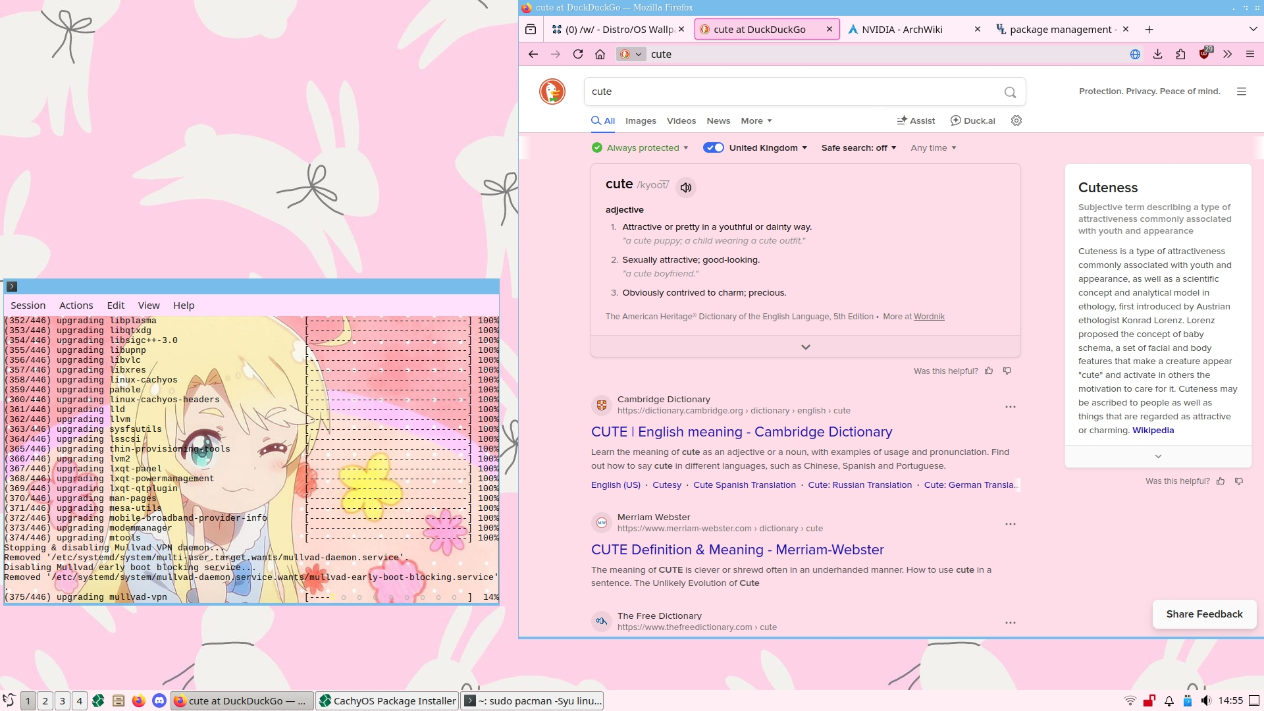Switch to virtual desktop 3
Screen dimensions: 1264x711
[x=63, y=701]
